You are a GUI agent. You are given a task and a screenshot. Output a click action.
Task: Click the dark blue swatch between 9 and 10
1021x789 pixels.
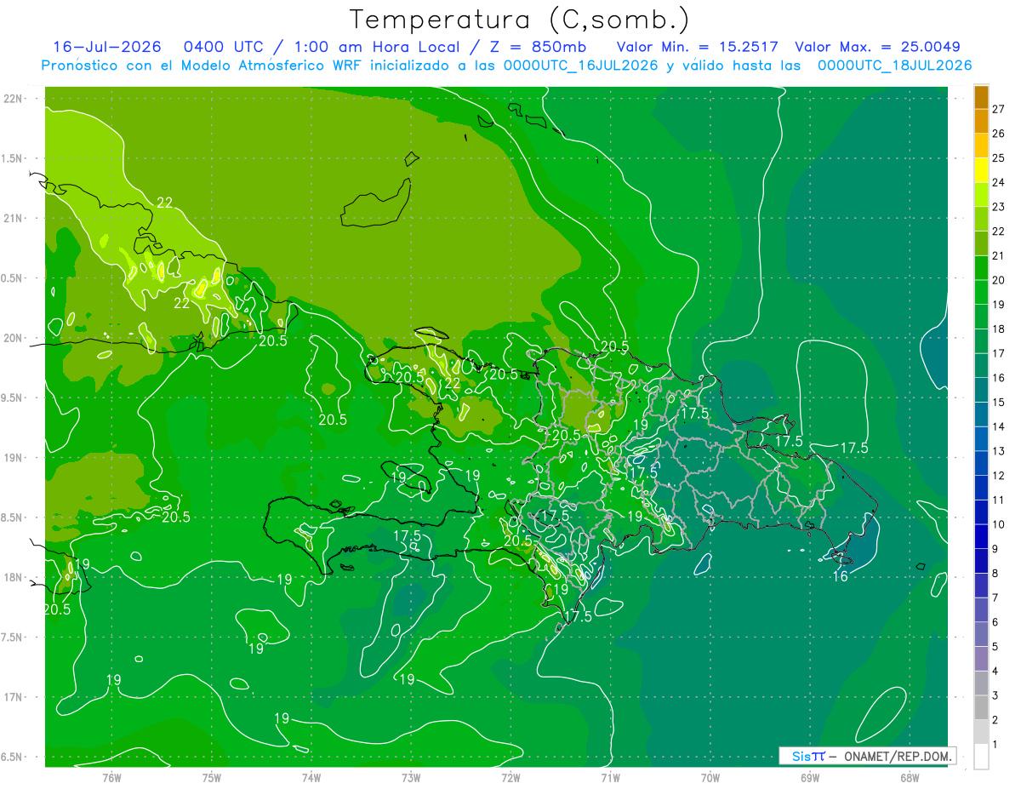click(982, 537)
